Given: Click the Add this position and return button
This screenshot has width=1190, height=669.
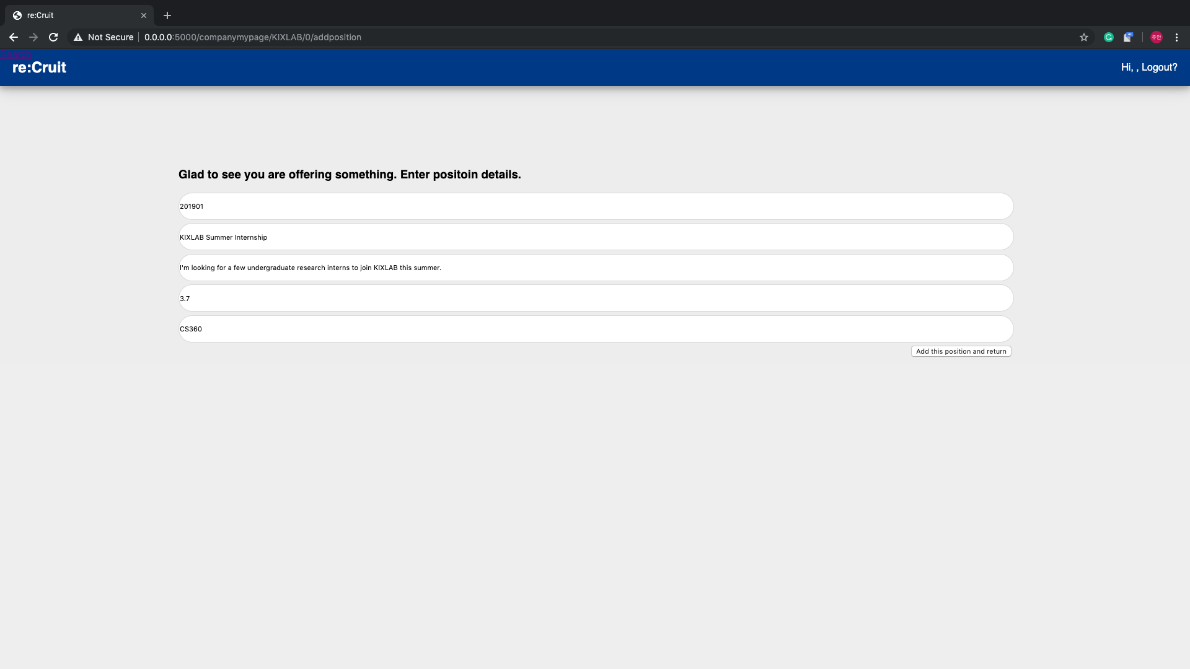Looking at the screenshot, I should (x=961, y=351).
